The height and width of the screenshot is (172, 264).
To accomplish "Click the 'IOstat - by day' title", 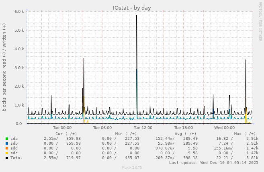I will click(132, 8).
